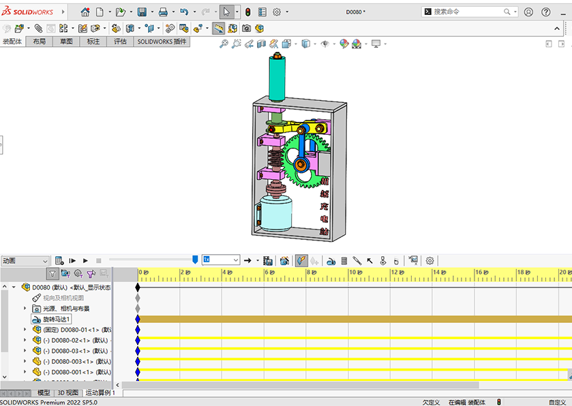Screen dimensions: 572x406
Task: Click the Save Animation icon
Action: point(268,260)
